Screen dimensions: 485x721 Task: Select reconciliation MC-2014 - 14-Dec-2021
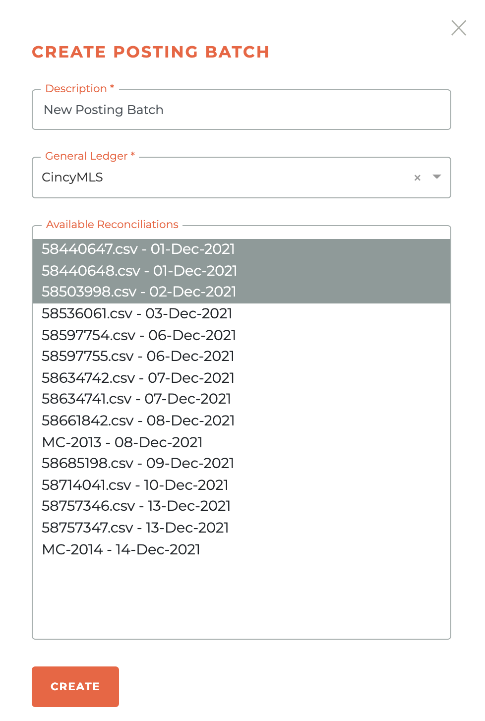pyautogui.click(x=121, y=549)
